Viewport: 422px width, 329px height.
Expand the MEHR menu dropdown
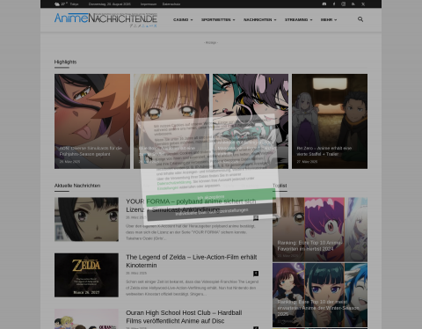coord(329,19)
